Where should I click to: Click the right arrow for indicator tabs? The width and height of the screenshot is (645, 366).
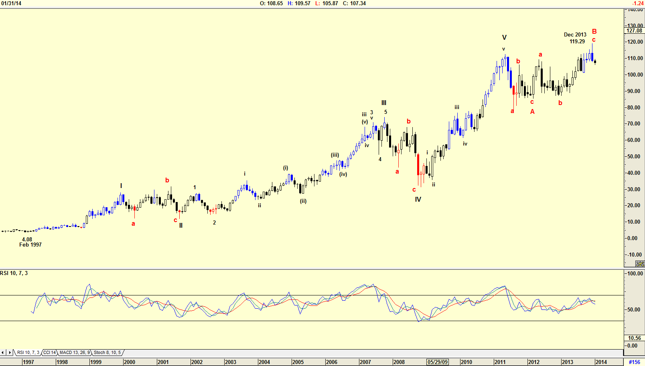(x=10, y=352)
